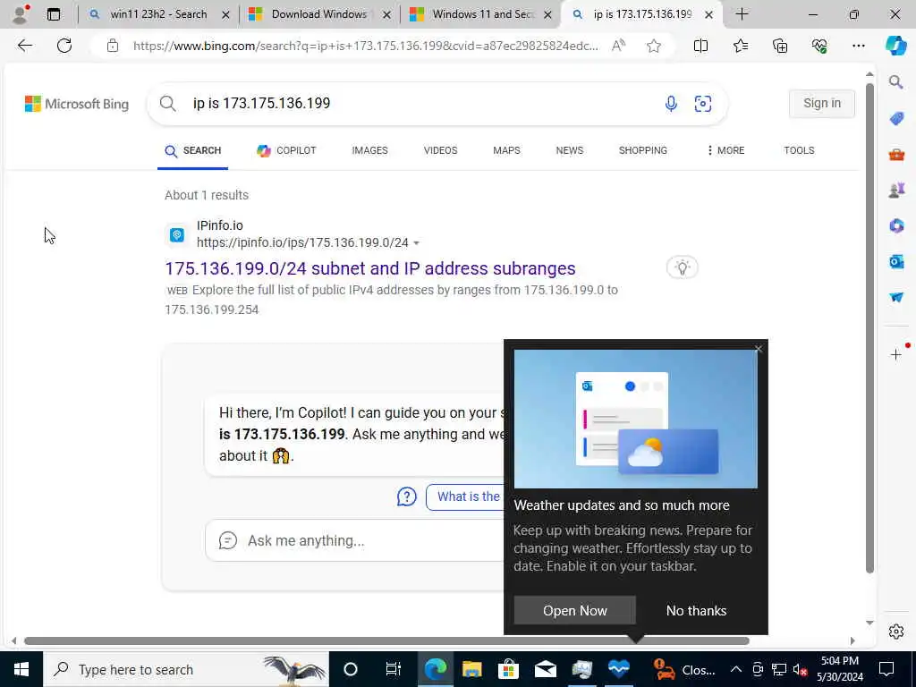Refresh the current page
Screen dimensions: 916x687
point(64,46)
